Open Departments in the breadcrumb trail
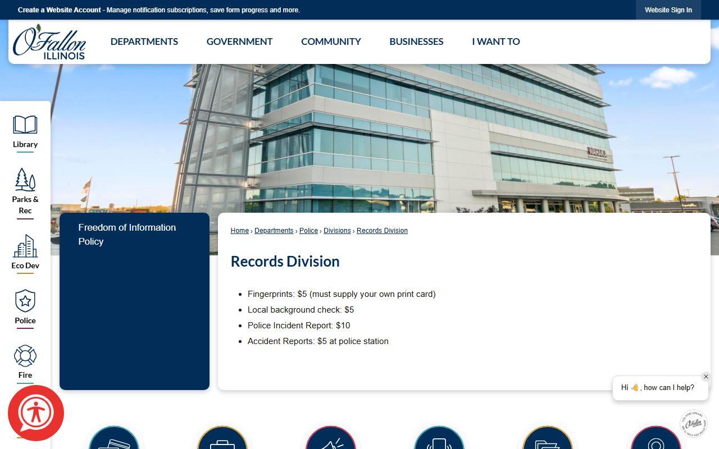Screen dimensions: 719x449 274,231
